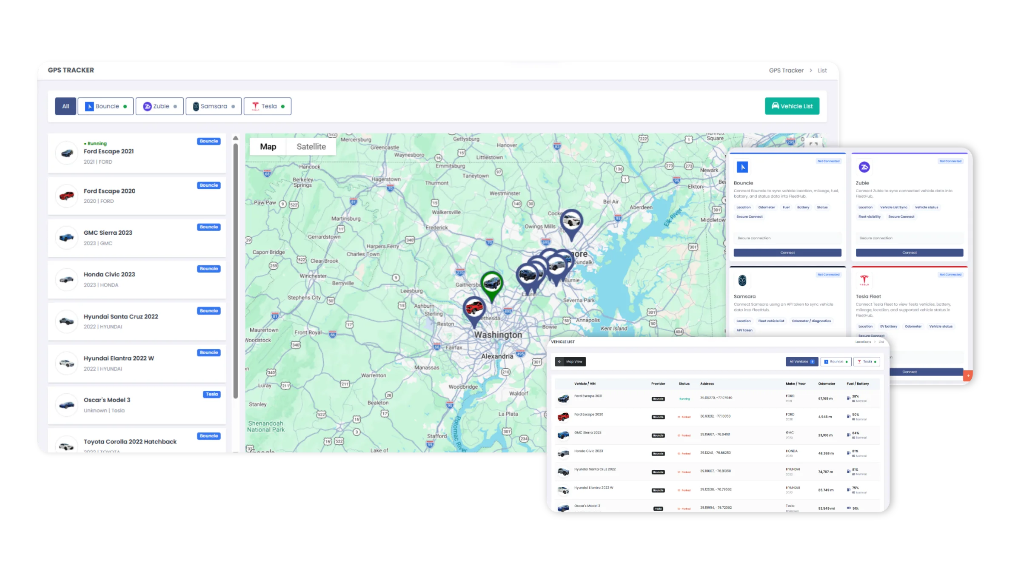1021x574 pixels.
Task: Switch to the Map view type
Action: 268,147
